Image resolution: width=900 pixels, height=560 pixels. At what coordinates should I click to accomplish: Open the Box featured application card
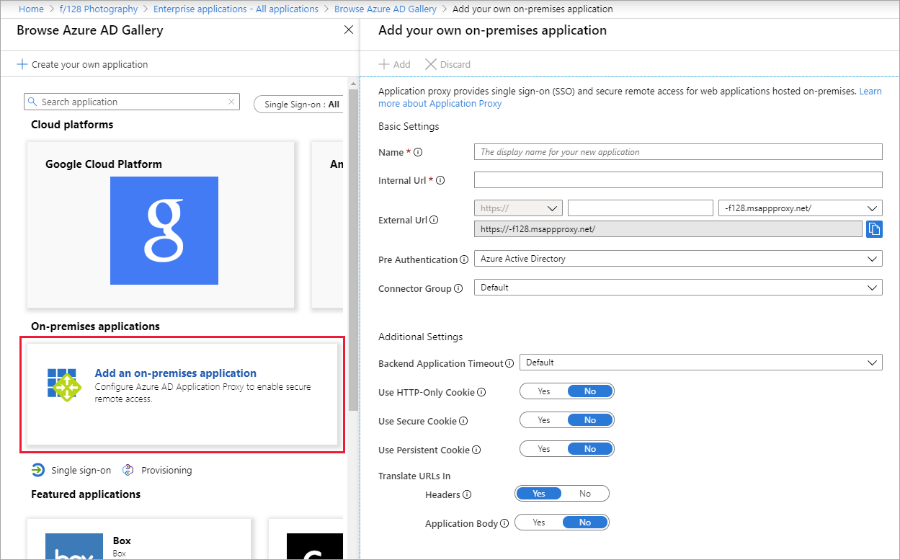pos(139,539)
